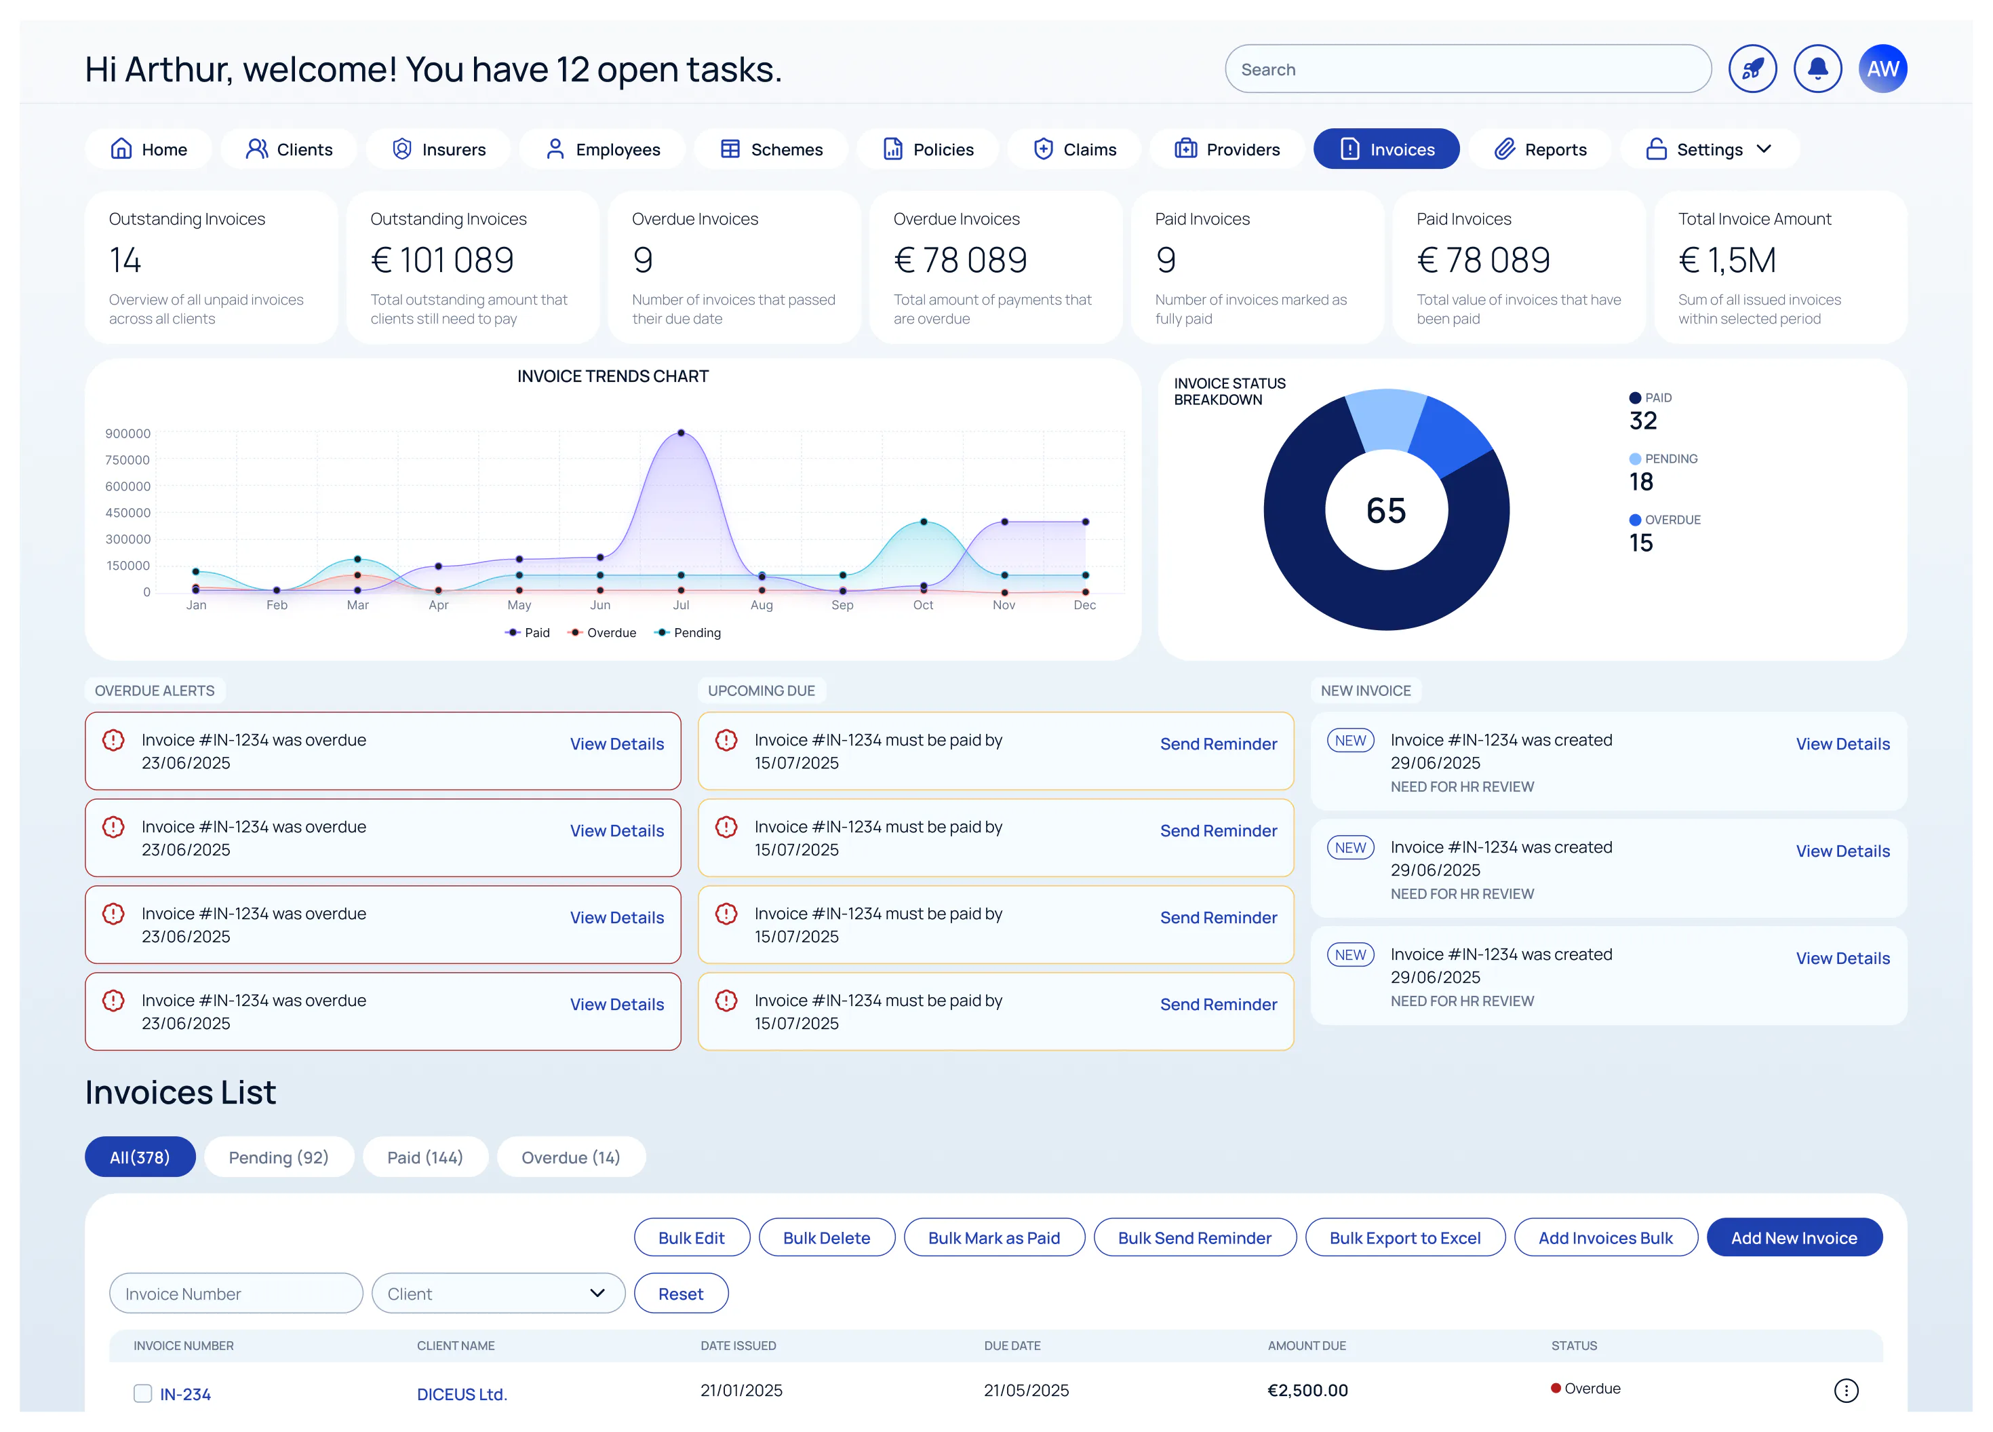Screen dimensions: 1993x1432
Task: Click the Bulk Delete button
Action: (826, 1237)
